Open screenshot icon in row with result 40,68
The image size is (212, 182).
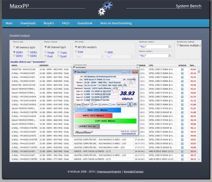pos(182,124)
